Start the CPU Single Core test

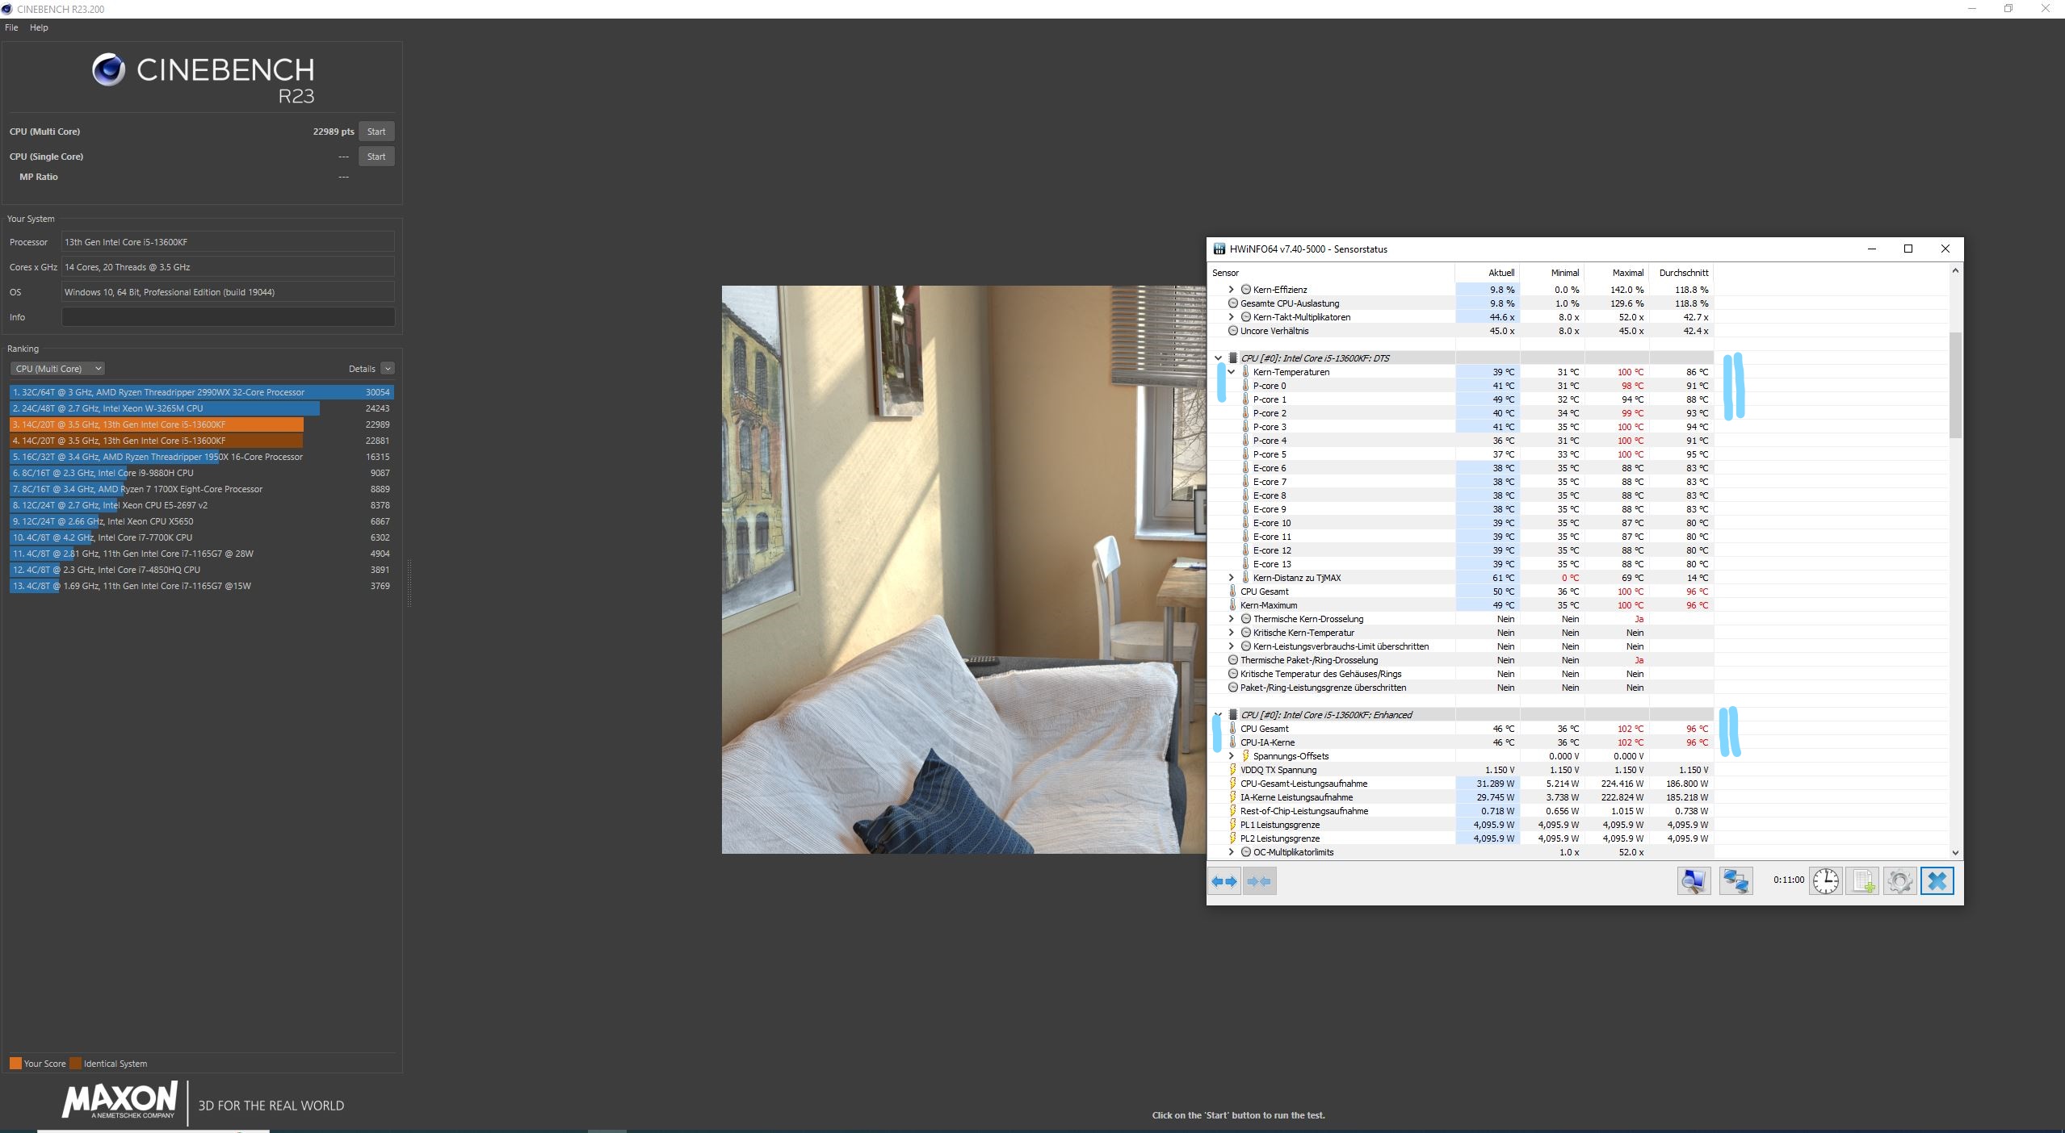coord(376,157)
